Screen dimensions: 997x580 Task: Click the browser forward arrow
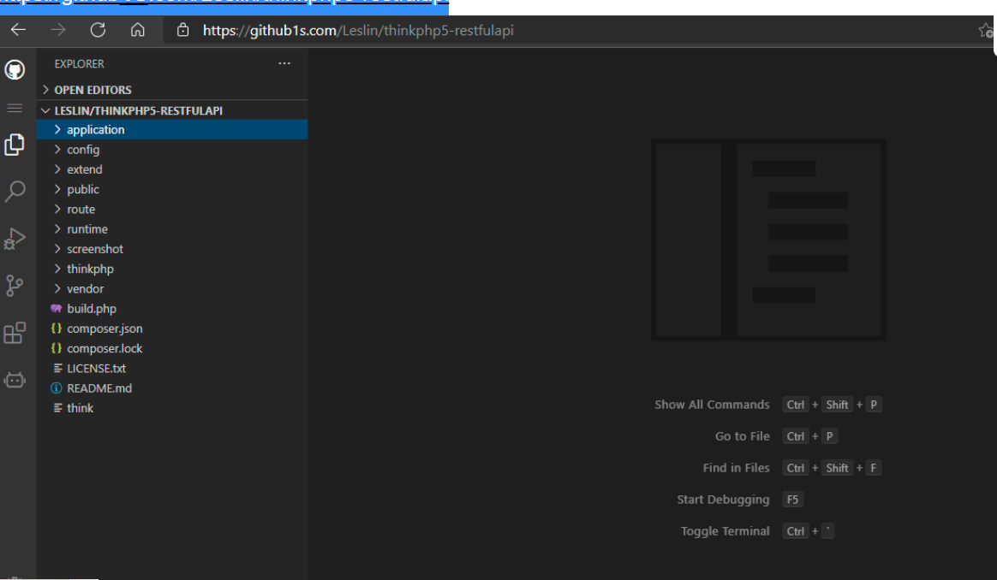coord(58,30)
